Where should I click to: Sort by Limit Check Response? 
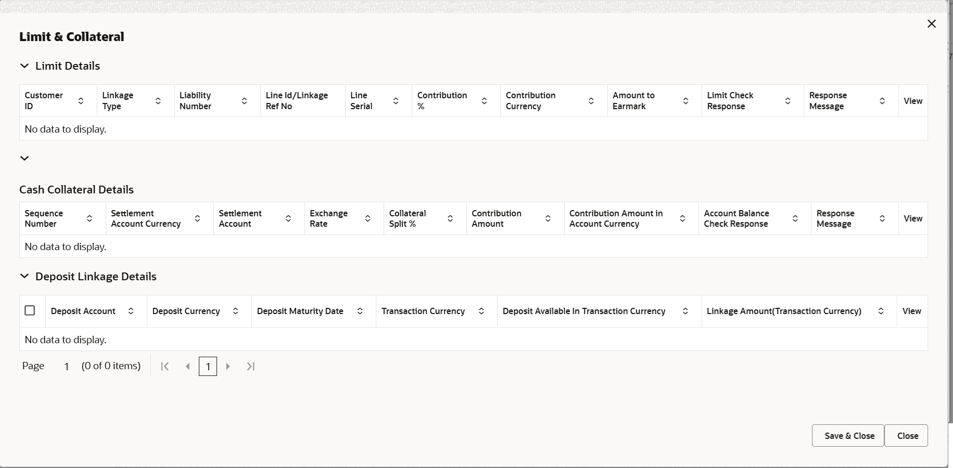coord(787,100)
